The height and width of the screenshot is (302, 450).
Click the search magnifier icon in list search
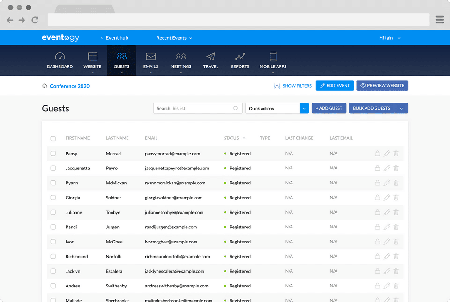coord(236,108)
